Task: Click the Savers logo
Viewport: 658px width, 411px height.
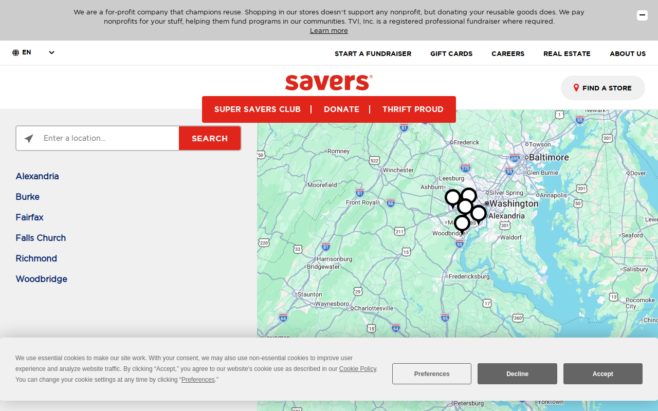Action: pyautogui.click(x=329, y=82)
